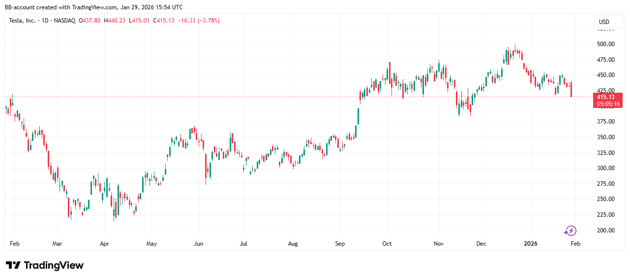
Task: Open the USD currency selector
Action: click(x=603, y=22)
